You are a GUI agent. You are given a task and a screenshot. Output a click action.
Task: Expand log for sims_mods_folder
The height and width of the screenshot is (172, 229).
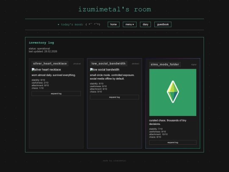coord(173,142)
